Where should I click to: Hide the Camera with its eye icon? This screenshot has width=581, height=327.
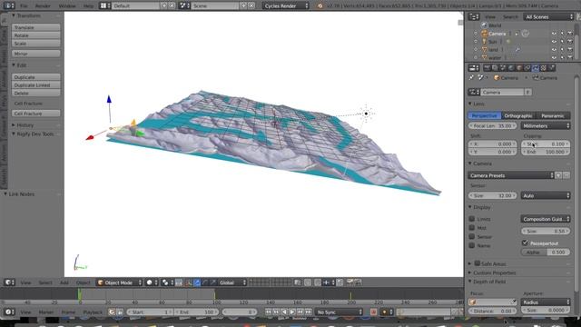(554, 34)
